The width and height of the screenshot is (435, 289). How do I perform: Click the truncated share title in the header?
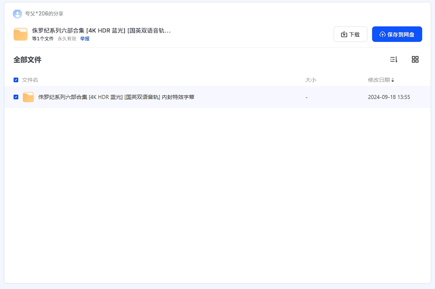point(101,31)
